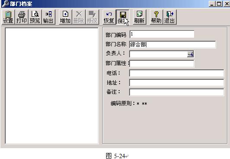
Task: Add a new department with 增加
Action: coord(65,17)
